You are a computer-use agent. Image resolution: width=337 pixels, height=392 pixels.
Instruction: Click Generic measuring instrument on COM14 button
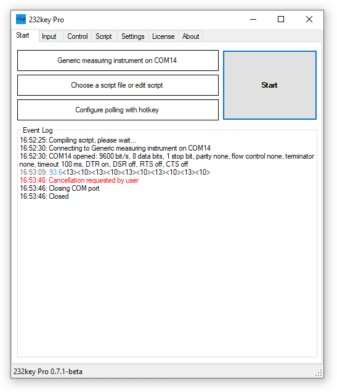tap(118, 60)
